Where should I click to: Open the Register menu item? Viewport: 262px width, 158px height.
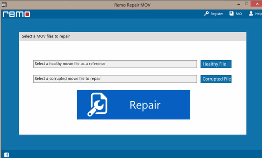(217, 14)
